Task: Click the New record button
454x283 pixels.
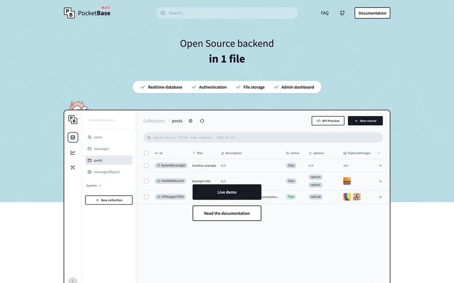Action: [365, 121]
